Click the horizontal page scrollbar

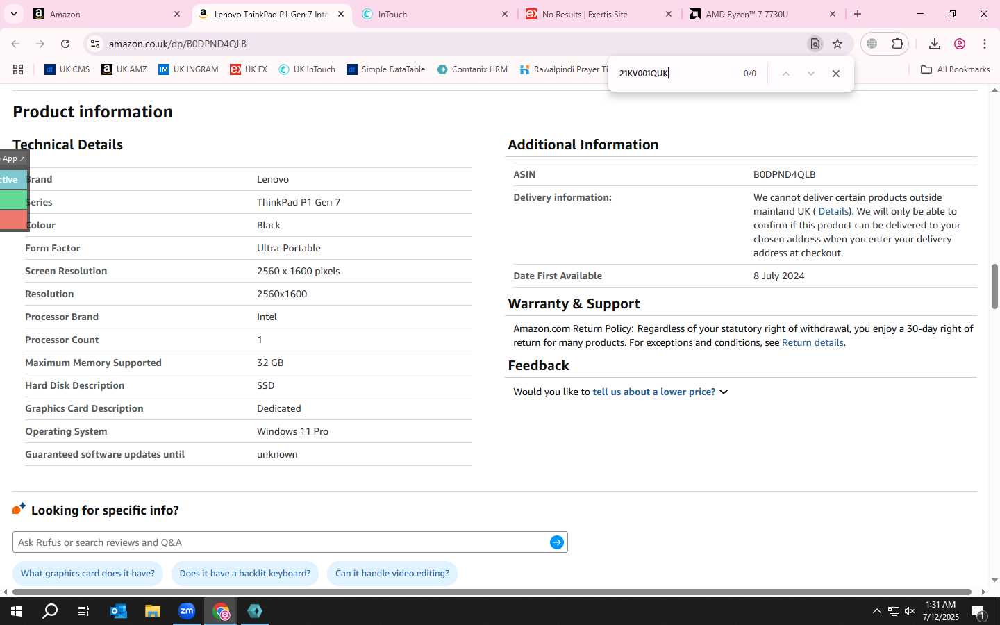(493, 592)
